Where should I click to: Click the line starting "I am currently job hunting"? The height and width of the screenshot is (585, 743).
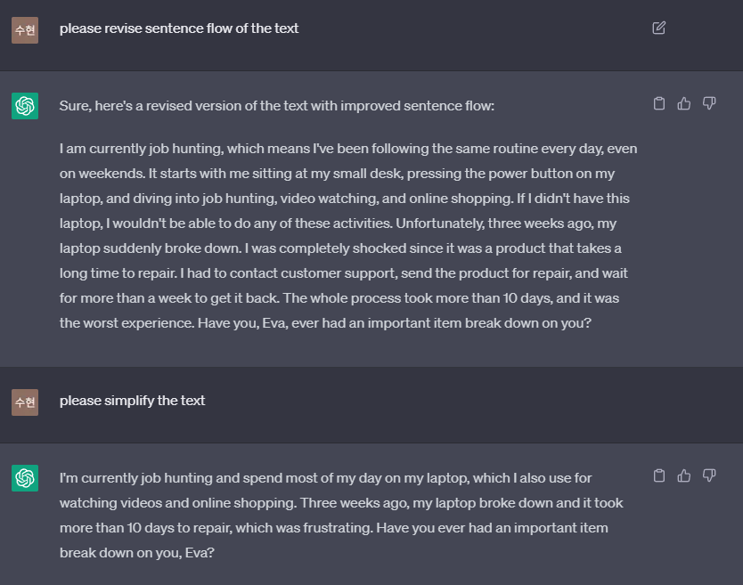[x=348, y=149]
